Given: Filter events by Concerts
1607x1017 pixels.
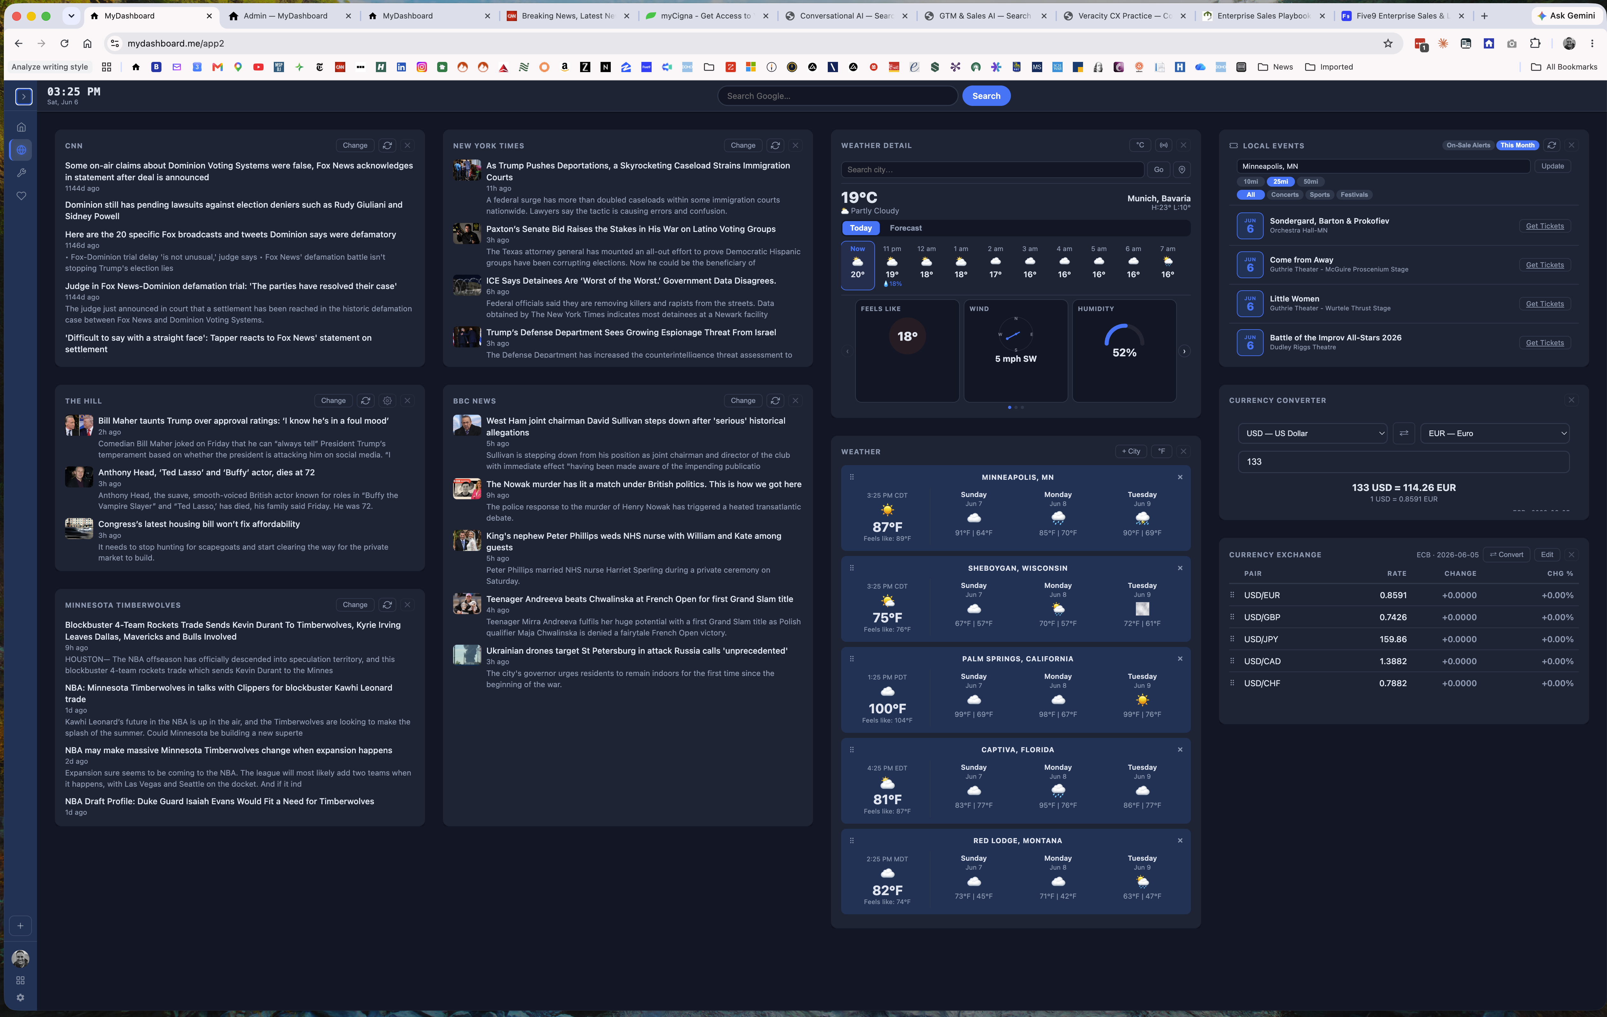Looking at the screenshot, I should (x=1285, y=195).
